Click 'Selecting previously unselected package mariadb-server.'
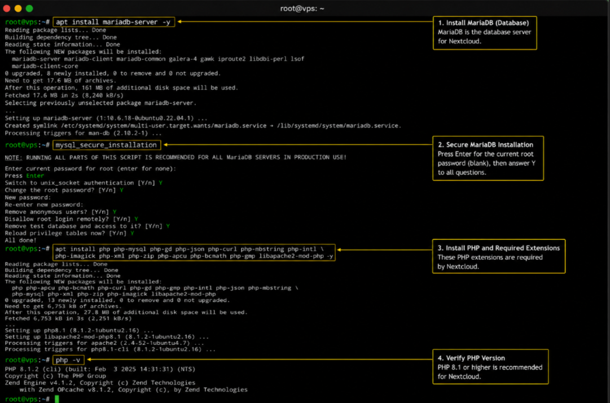 pyautogui.click(x=100, y=103)
